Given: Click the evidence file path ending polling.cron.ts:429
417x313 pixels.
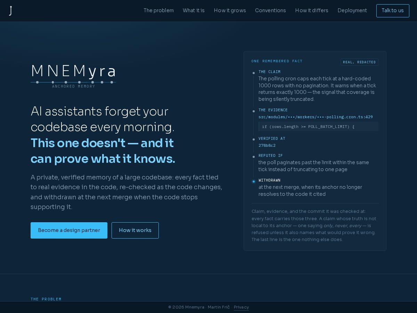Looking at the screenshot, I should point(316,117).
